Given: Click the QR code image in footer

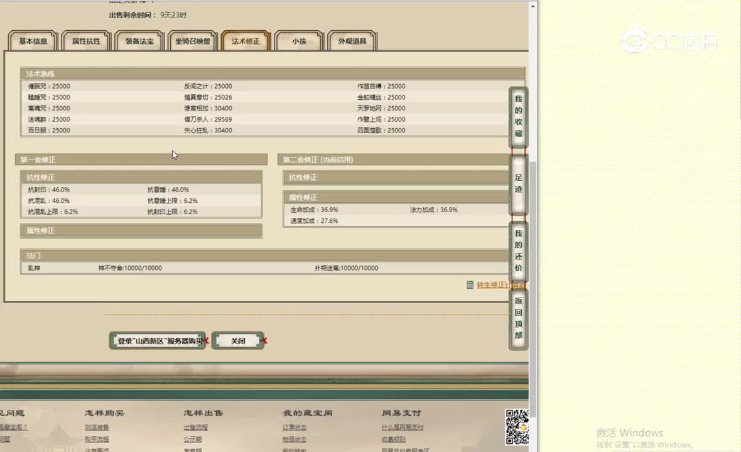Looking at the screenshot, I should click(x=517, y=427).
